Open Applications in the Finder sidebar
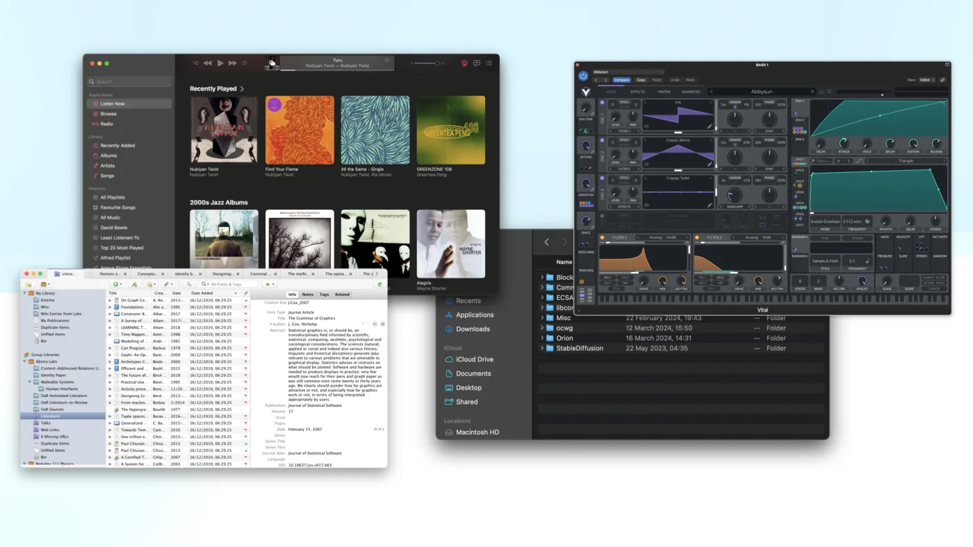The image size is (973, 547). pyautogui.click(x=475, y=315)
